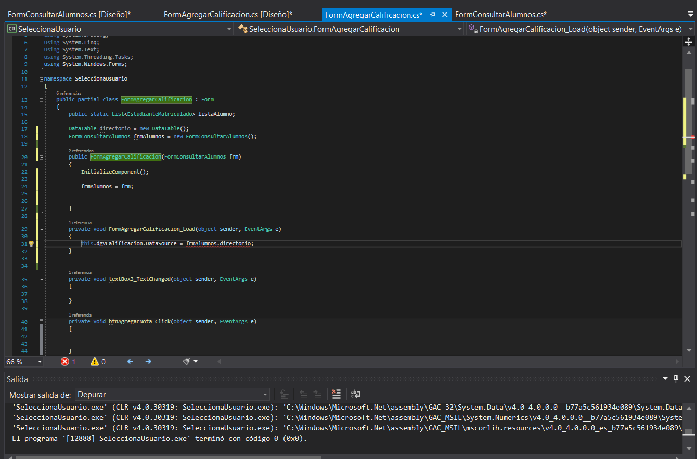This screenshot has width=697, height=459.
Task: Click 'InitializeComponent();' in the constructor
Action: tap(115, 172)
